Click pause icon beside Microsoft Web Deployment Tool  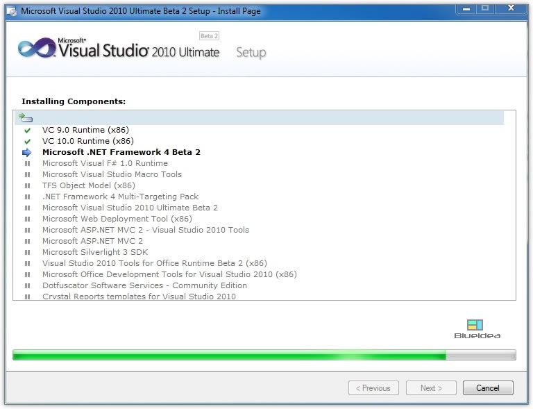pyautogui.click(x=28, y=219)
